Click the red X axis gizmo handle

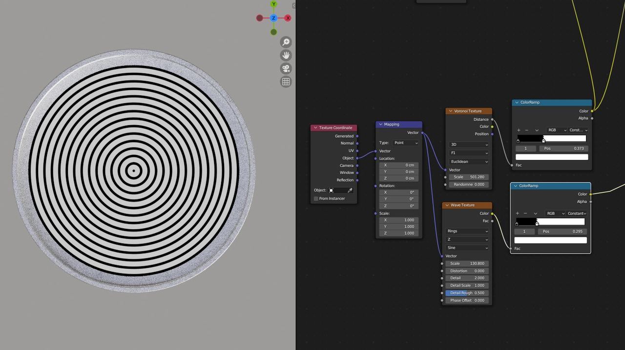pyautogui.click(x=288, y=18)
